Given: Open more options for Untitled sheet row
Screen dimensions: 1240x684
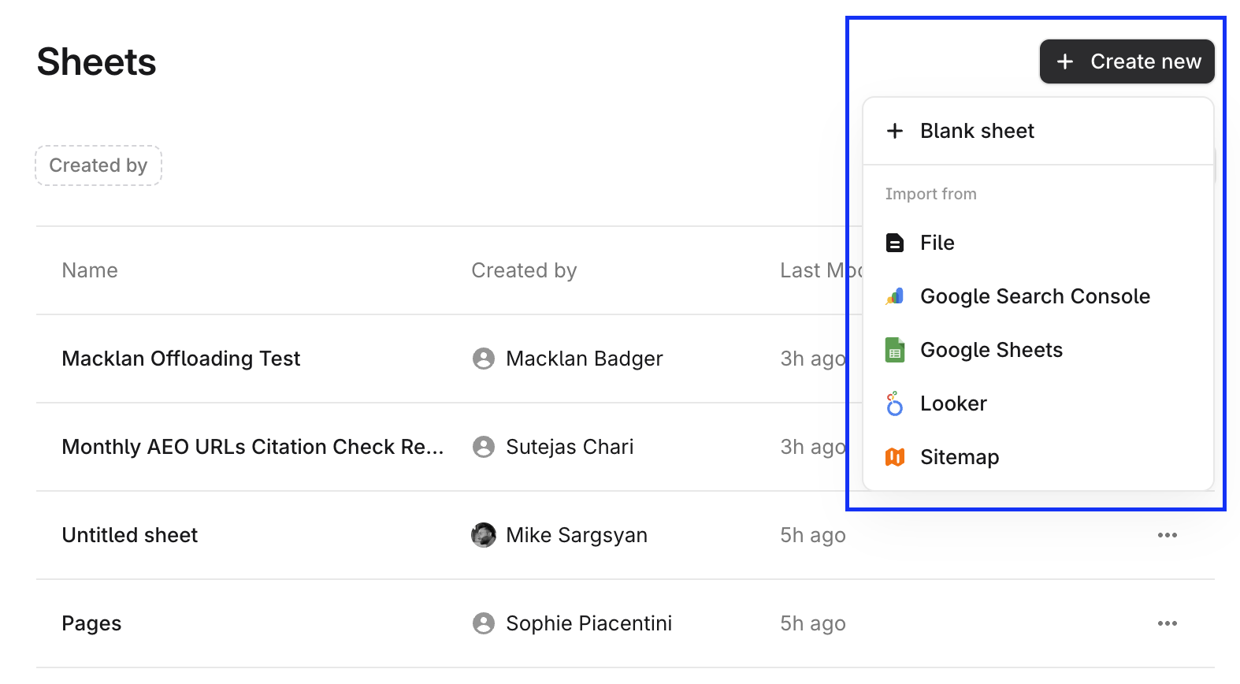Looking at the screenshot, I should (x=1168, y=535).
